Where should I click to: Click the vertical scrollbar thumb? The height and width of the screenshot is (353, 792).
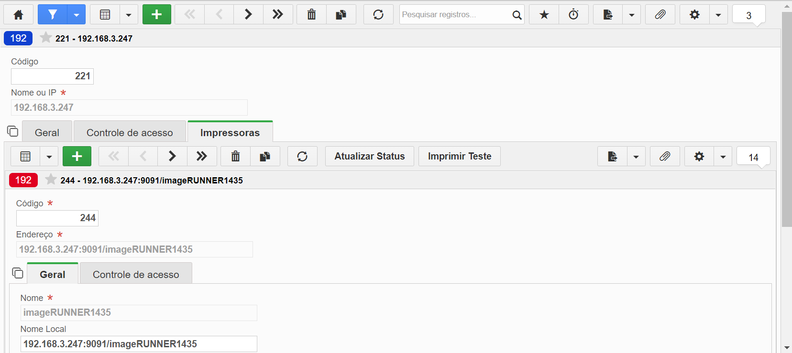(x=787, y=119)
